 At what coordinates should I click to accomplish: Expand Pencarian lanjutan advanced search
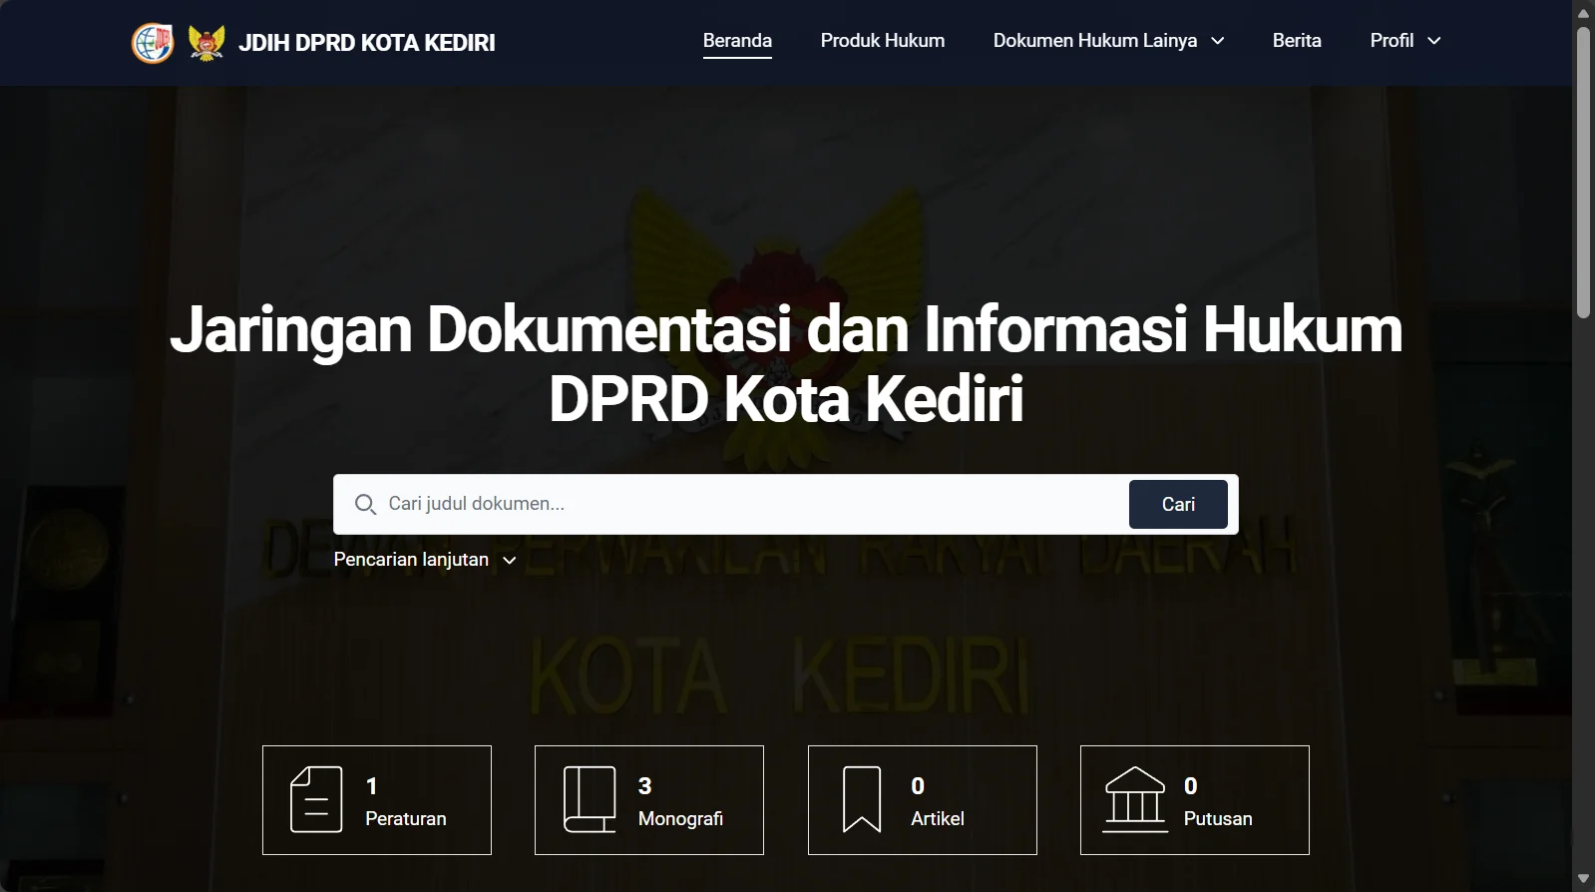coord(425,560)
